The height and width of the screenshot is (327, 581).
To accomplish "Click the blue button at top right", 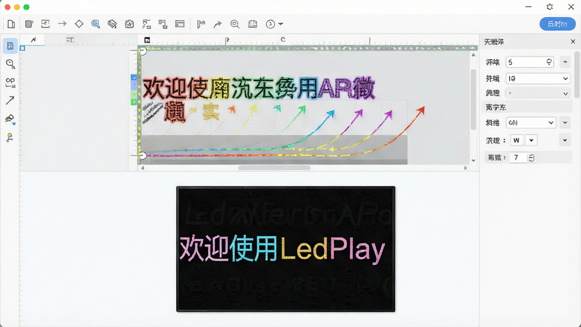I will click(x=557, y=24).
